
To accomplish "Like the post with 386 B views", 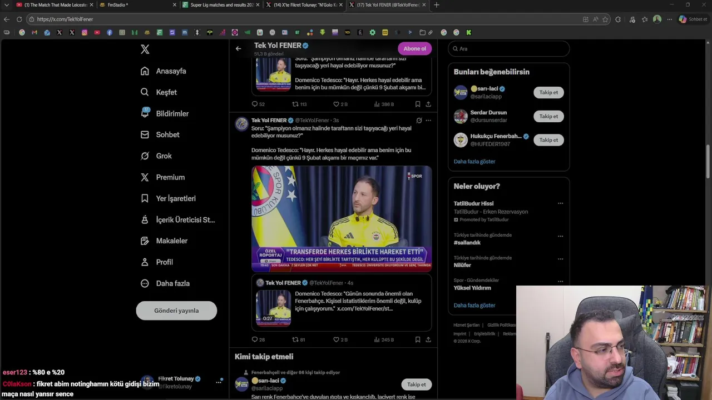I will click(x=336, y=104).
